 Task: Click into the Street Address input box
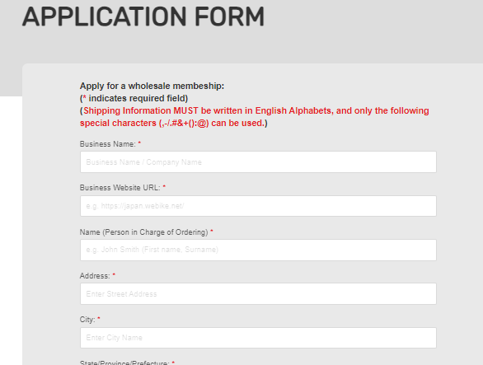[x=258, y=294]
